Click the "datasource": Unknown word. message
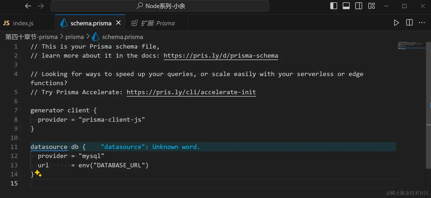The width and height of the screenshot is (431, 198). 150,147
